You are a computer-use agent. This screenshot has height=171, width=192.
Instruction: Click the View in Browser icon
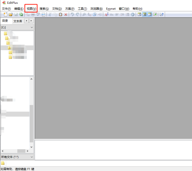point(43,15)
